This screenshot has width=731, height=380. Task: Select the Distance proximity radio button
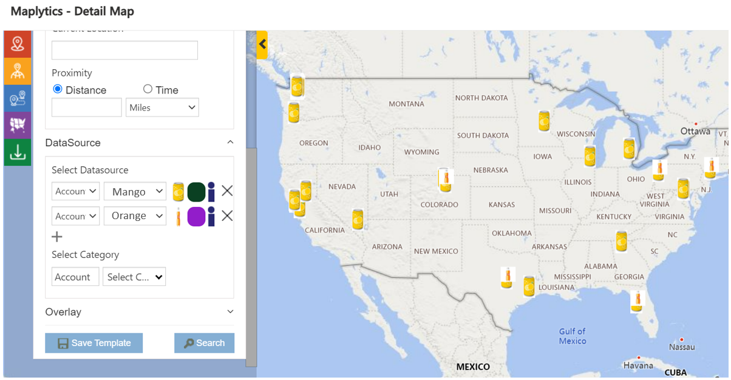(x=58, y=89)
